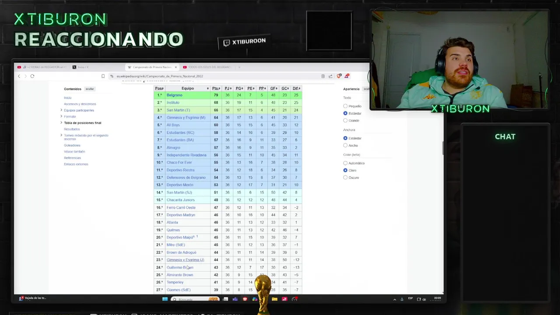Sort table by PJ column
The height and width of the screenshot is (315, 560).
(227, 88)
